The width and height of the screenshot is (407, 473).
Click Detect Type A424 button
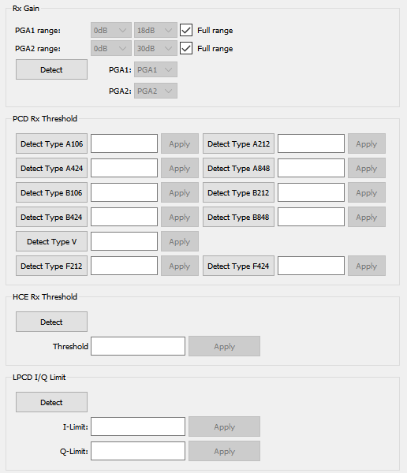[x=51, y=168]
